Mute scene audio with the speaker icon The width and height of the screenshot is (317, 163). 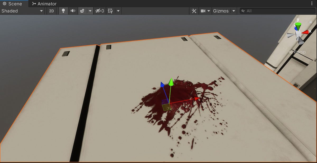tap(73, 11)
